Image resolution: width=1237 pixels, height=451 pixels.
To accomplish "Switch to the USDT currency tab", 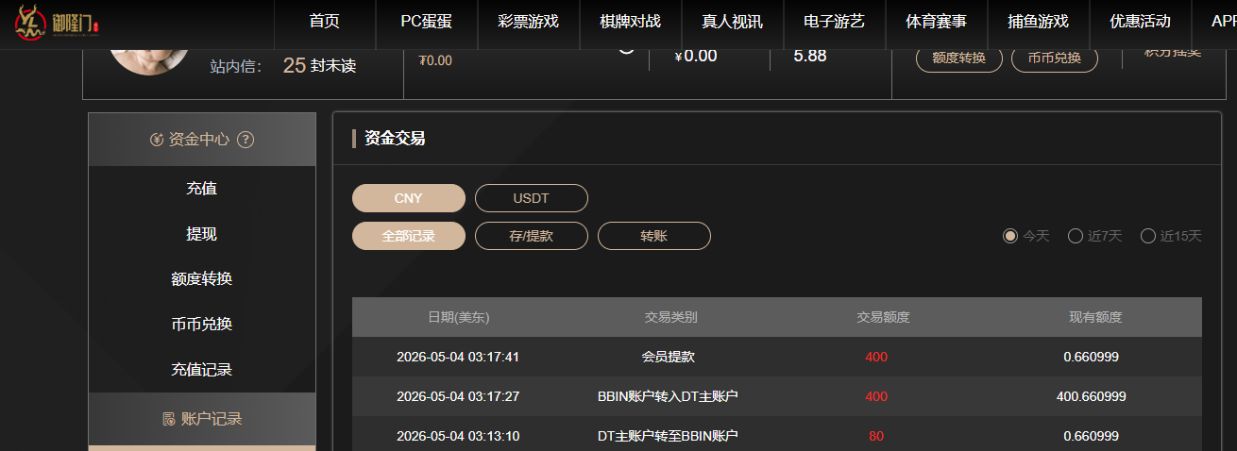I will click(531, 198).
